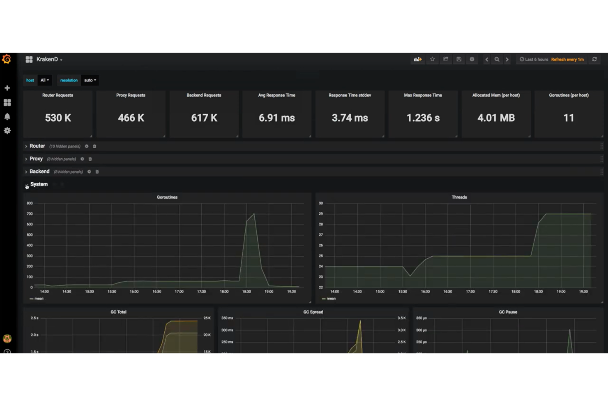Click the 3.74 ms value

coord(350,118)
